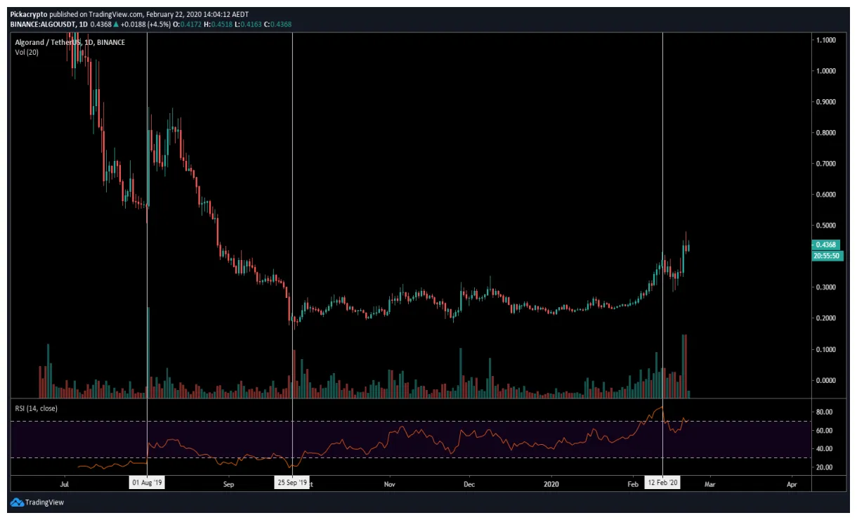The height and width of the screenshot is (520, 857).
Task: Click the 01 Aug '19 date marker
Action: click(147, 483)
